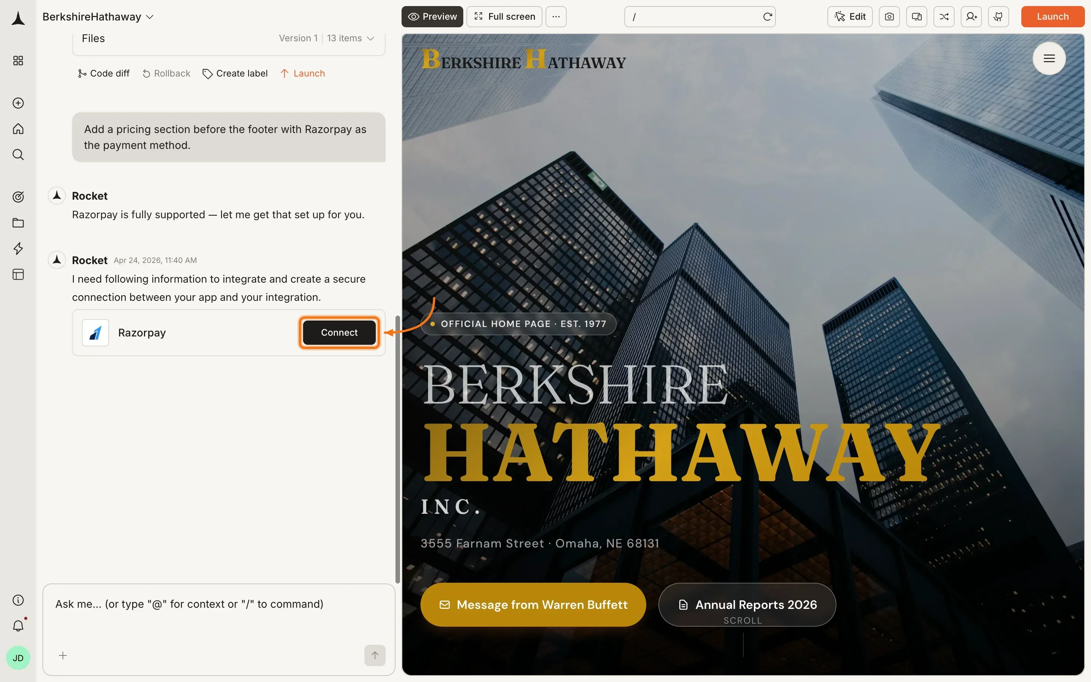Click the shuffle/remix icon
The image size is (1091, 682).
(x=944, y=16)
